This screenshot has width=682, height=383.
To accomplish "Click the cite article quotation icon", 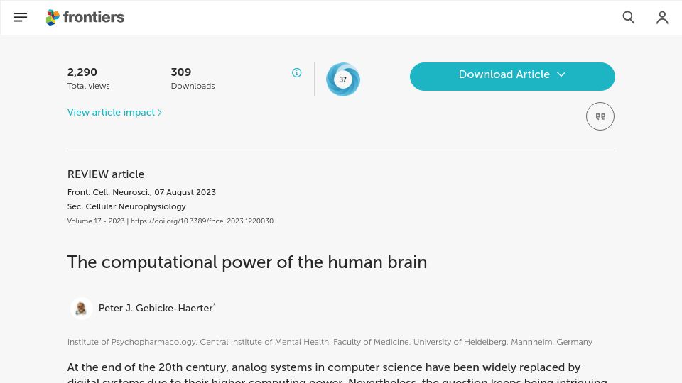I will pyautogui.click(x=600, y=116).
